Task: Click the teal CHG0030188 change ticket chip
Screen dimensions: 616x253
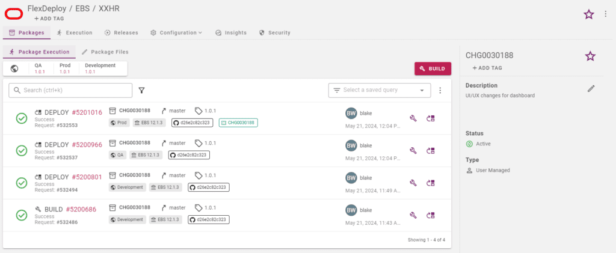Action: pos(238,123)
